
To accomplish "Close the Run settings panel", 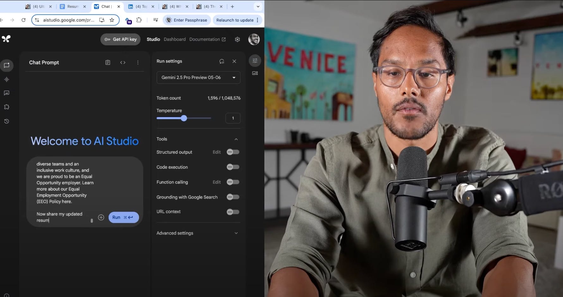I will coord(234,61).
